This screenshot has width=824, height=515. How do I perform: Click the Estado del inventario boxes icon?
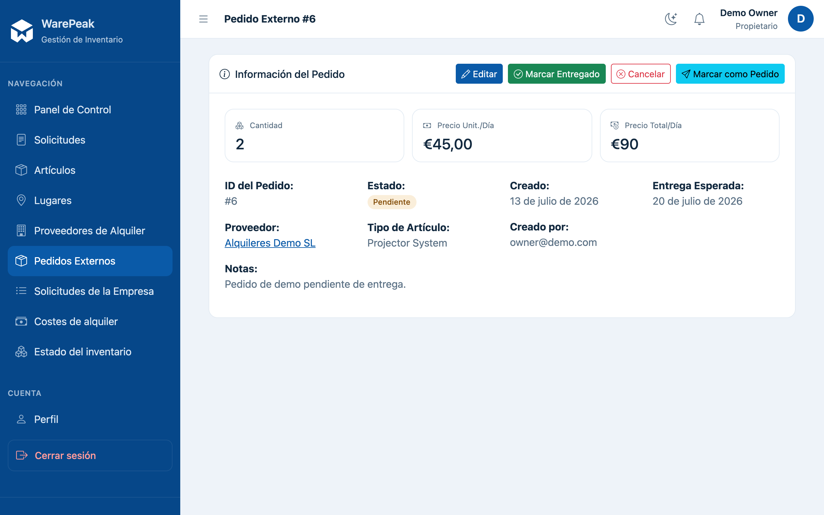click(21, 351)
